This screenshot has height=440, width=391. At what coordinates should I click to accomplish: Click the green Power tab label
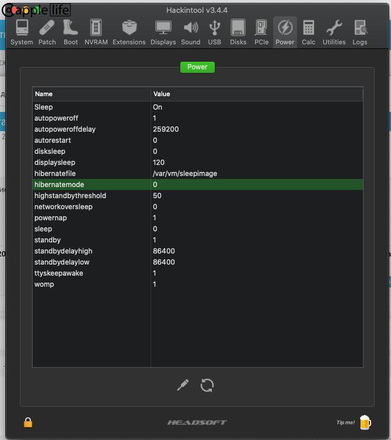(x=197, y=67)
